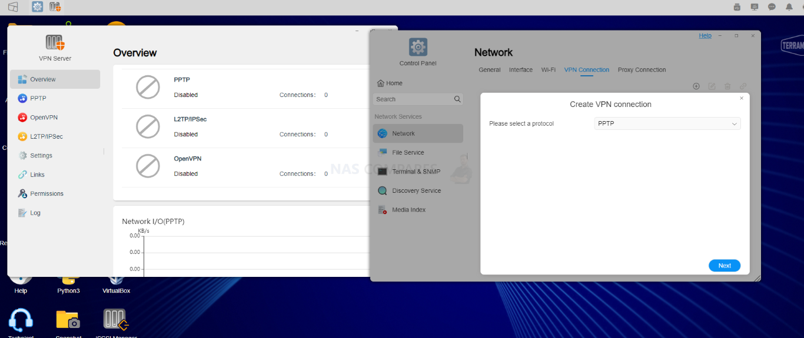Click Next in Create VPN connection
The height and width of the screenshot is (338, 804).
click(x=725, y=266)
